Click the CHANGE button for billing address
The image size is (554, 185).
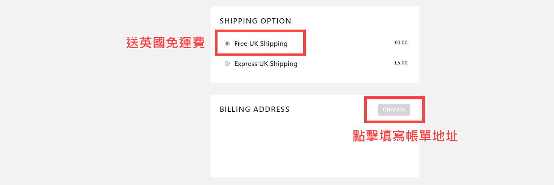394,110
